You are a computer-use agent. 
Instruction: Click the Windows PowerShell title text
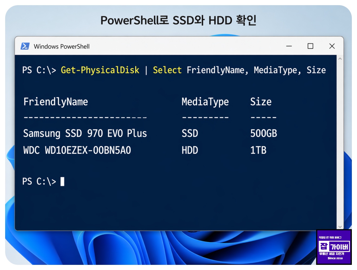click(x=61, y=47)
